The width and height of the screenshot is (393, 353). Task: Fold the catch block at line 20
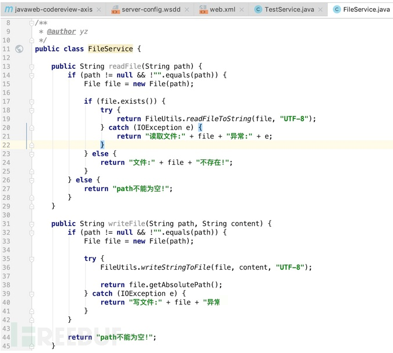pos(32,128)
